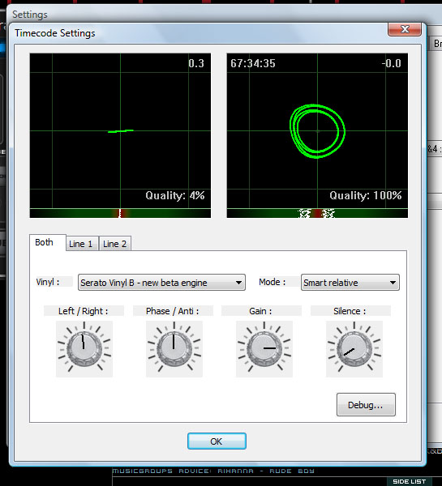Click the 'Silence :' label
This screenshot has width=442, height=486.
point(350,311)
